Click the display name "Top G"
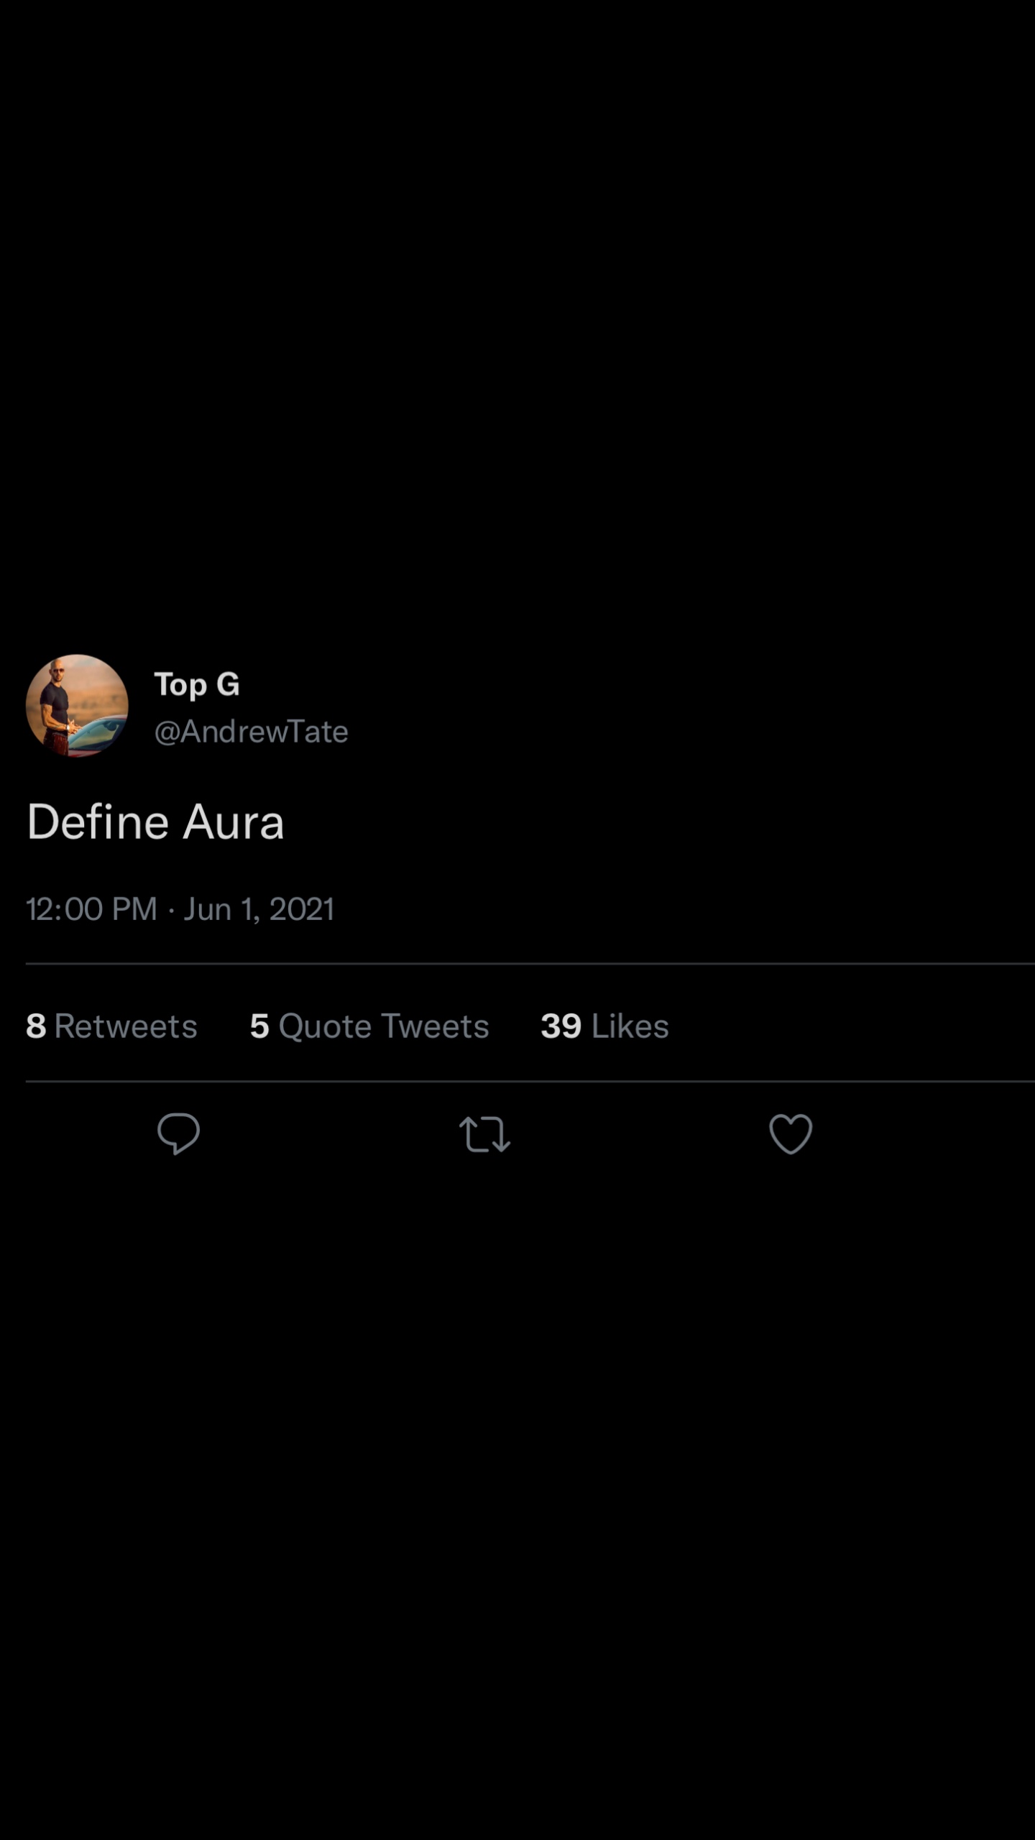Image resolution: width=1035 pixels, height=1840 pixels. click(197, 684)
